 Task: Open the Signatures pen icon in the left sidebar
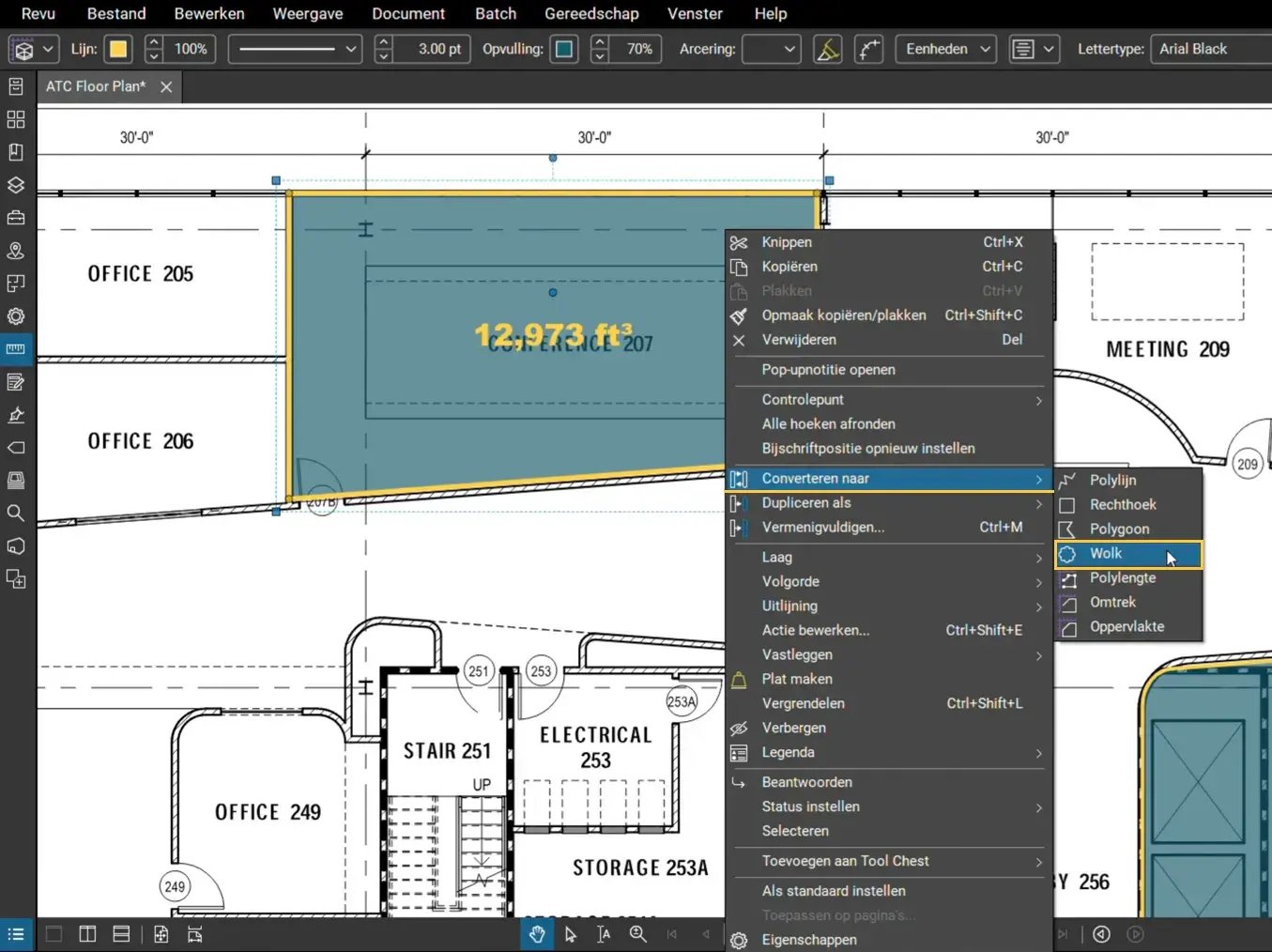16,415
